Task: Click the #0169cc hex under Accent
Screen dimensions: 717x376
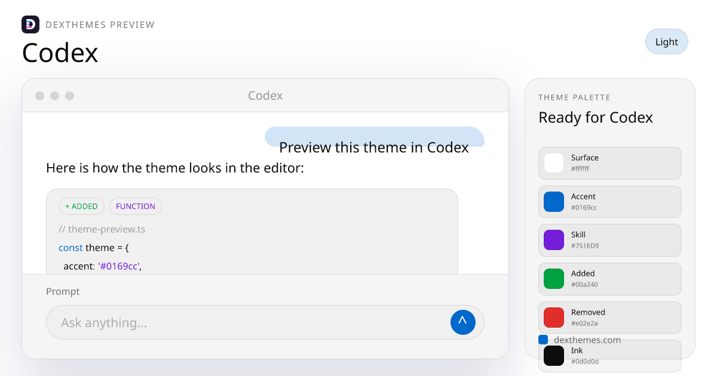Action: pyautogui.click(x=584, y=208)
